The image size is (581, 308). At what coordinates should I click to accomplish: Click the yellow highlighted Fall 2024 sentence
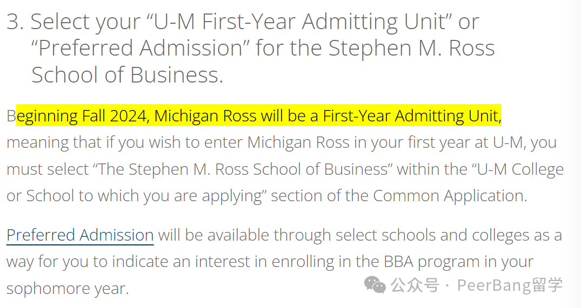click(259, 116)
